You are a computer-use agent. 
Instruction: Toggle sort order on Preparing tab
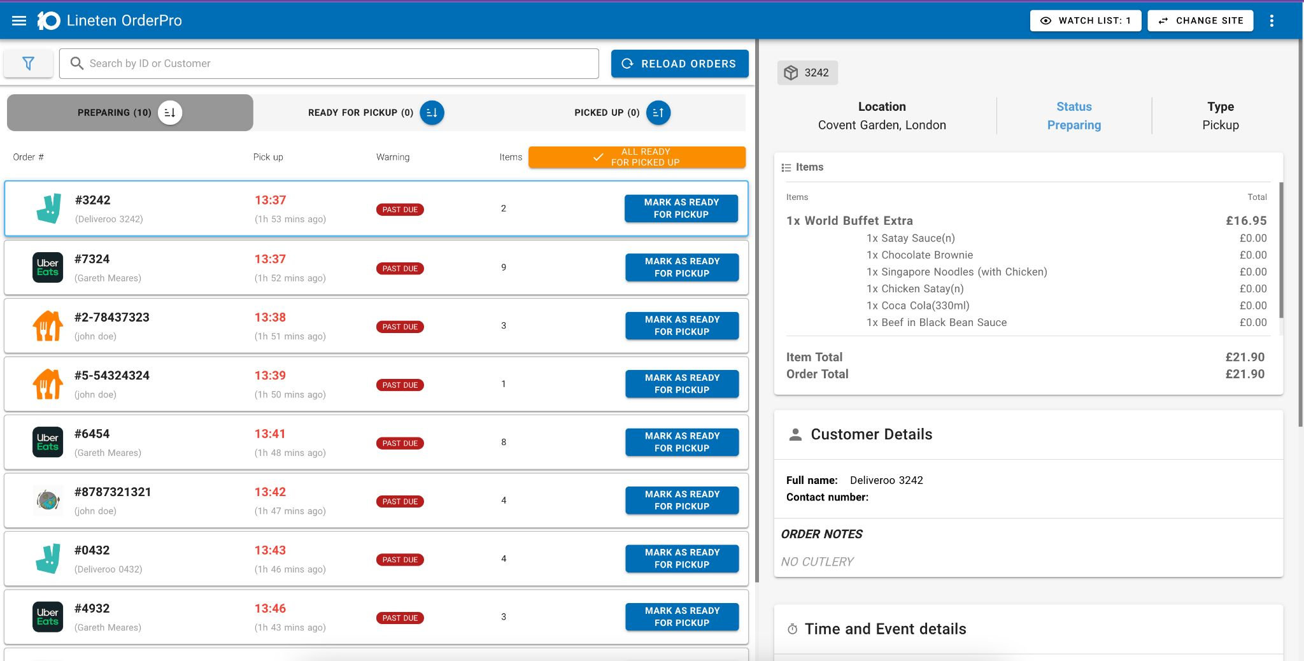pyautogui.click(x=170, y=113)
